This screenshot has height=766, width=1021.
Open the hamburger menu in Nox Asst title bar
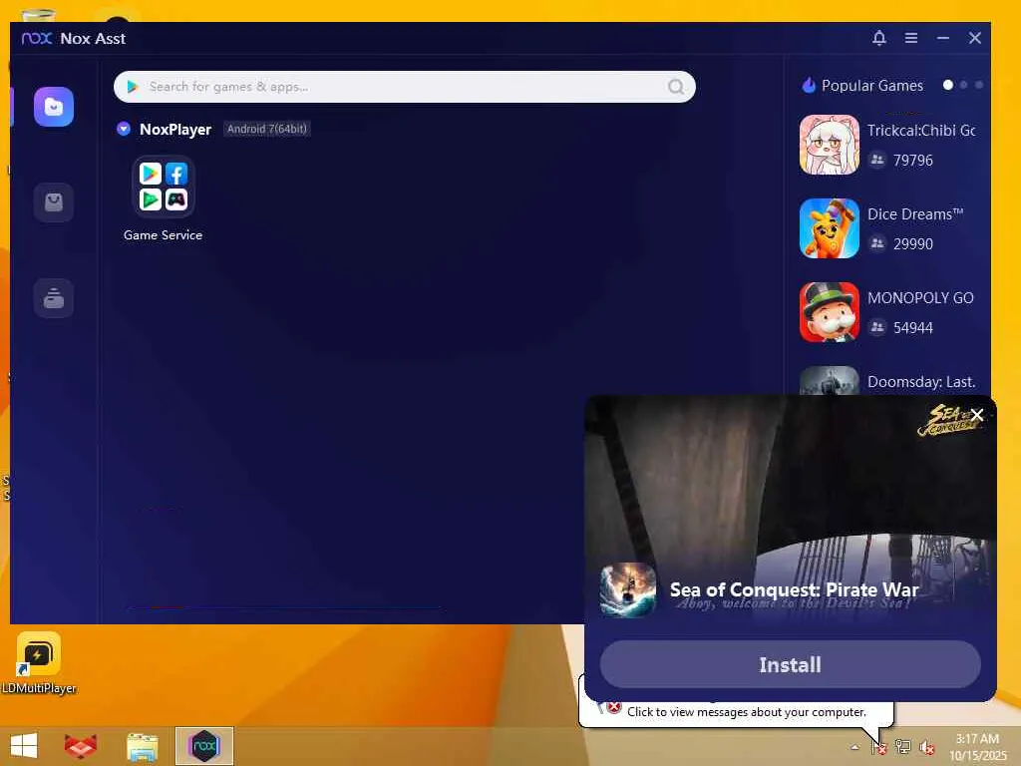(x=911, y=38)
